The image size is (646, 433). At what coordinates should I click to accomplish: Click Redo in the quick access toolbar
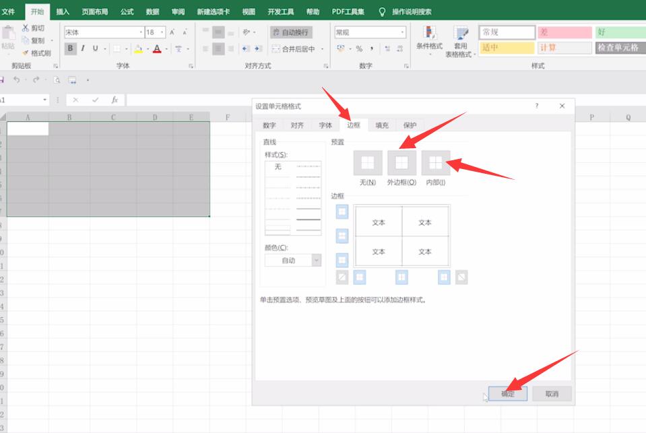pos(36,80)
